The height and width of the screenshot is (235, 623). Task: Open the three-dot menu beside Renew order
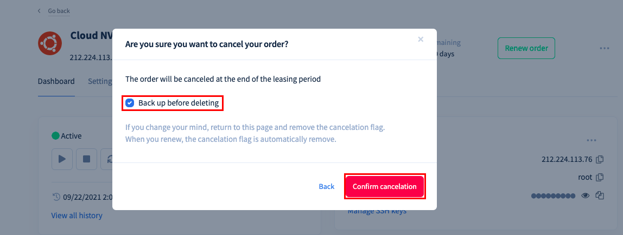[605, 48]
